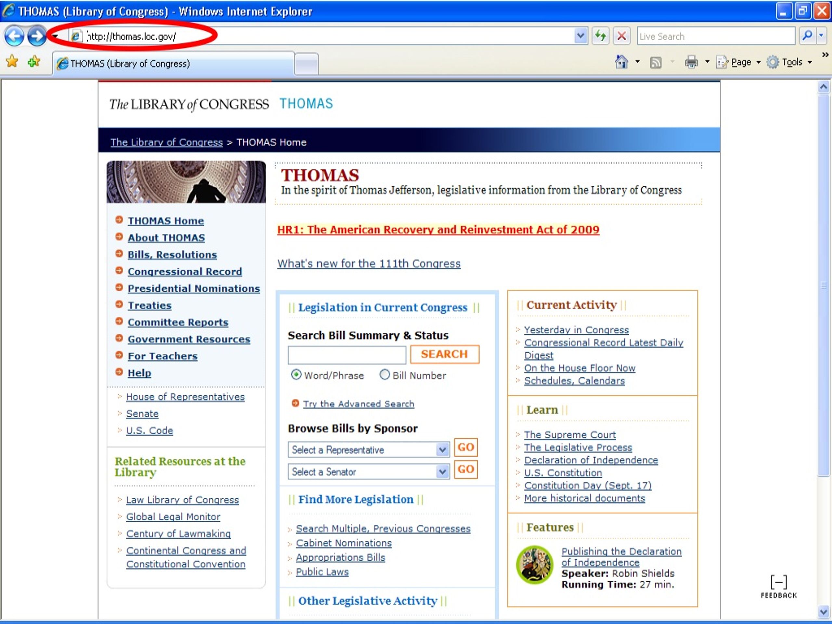Image resolution: width=832 pixels, height=624 pixels.
Task: Open Bills, Resolutions sidebar menu item
Action: click(x=172, y=255)
